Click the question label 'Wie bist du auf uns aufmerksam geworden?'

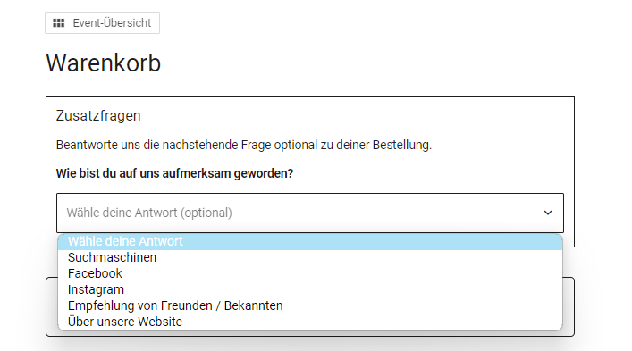(174, 173)
